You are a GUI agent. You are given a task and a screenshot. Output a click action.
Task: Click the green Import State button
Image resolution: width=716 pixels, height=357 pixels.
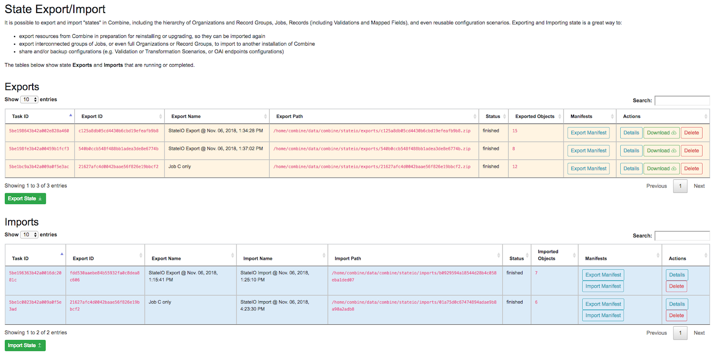25,345
